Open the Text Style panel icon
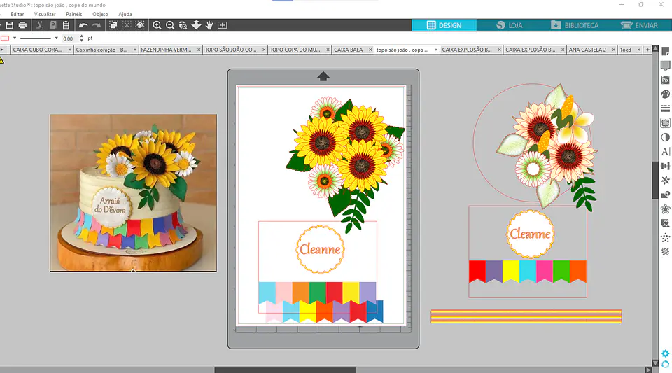Image resolution: width=672 pixels, height=373 pixels. pos(665,152)
